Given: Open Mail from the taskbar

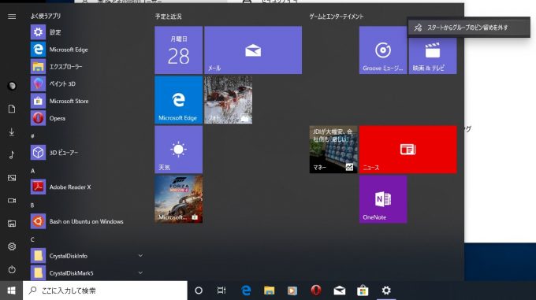Looking at the screenshot, I should point(339,291).
